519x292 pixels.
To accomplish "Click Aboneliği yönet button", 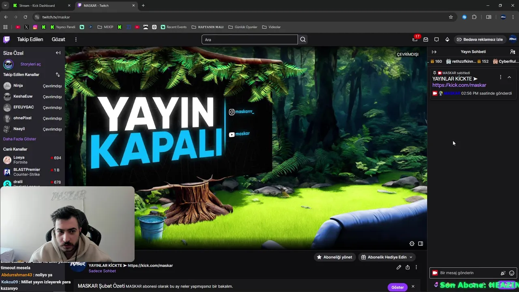I will [x=335, y=257].
